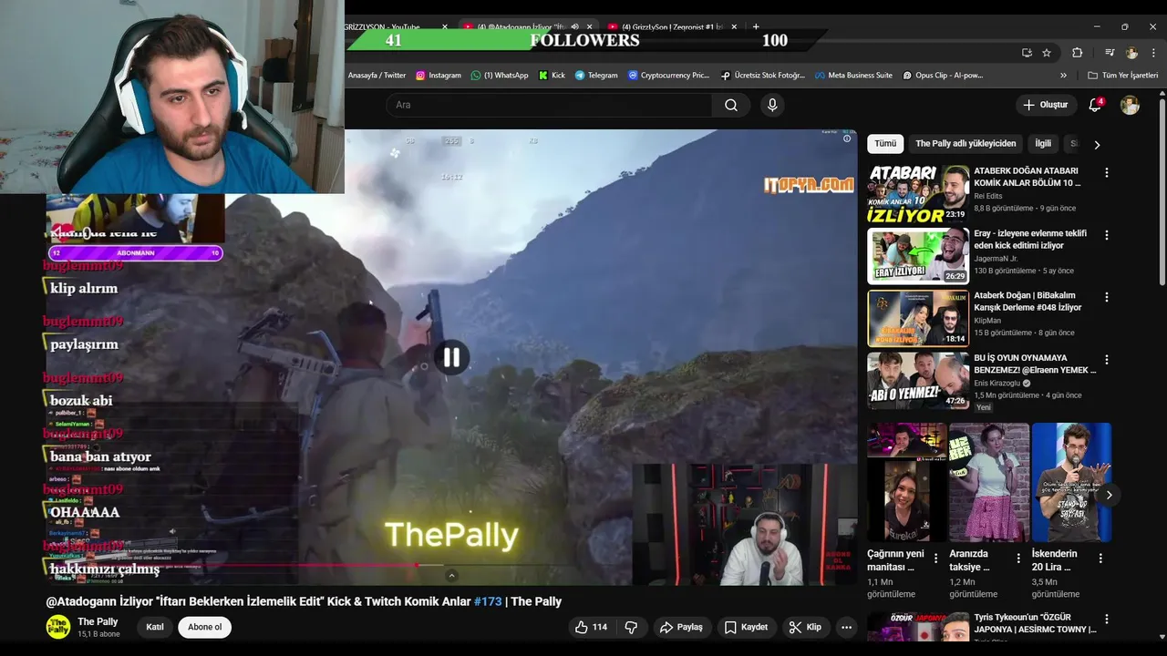1167x656 pixels.
Task: Open options for İskenderin 20 Lira short
Action: 1100,558
